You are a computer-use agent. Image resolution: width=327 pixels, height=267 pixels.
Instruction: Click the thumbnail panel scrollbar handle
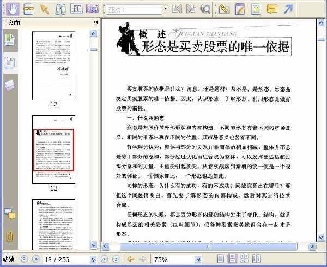[94, 49]
